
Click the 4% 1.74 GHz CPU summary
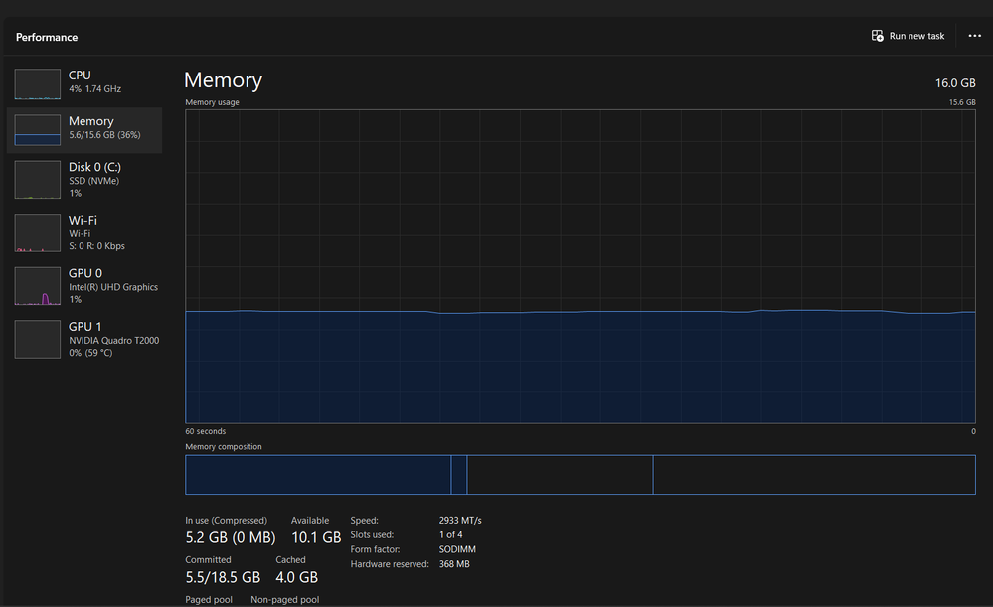[95, 89]
